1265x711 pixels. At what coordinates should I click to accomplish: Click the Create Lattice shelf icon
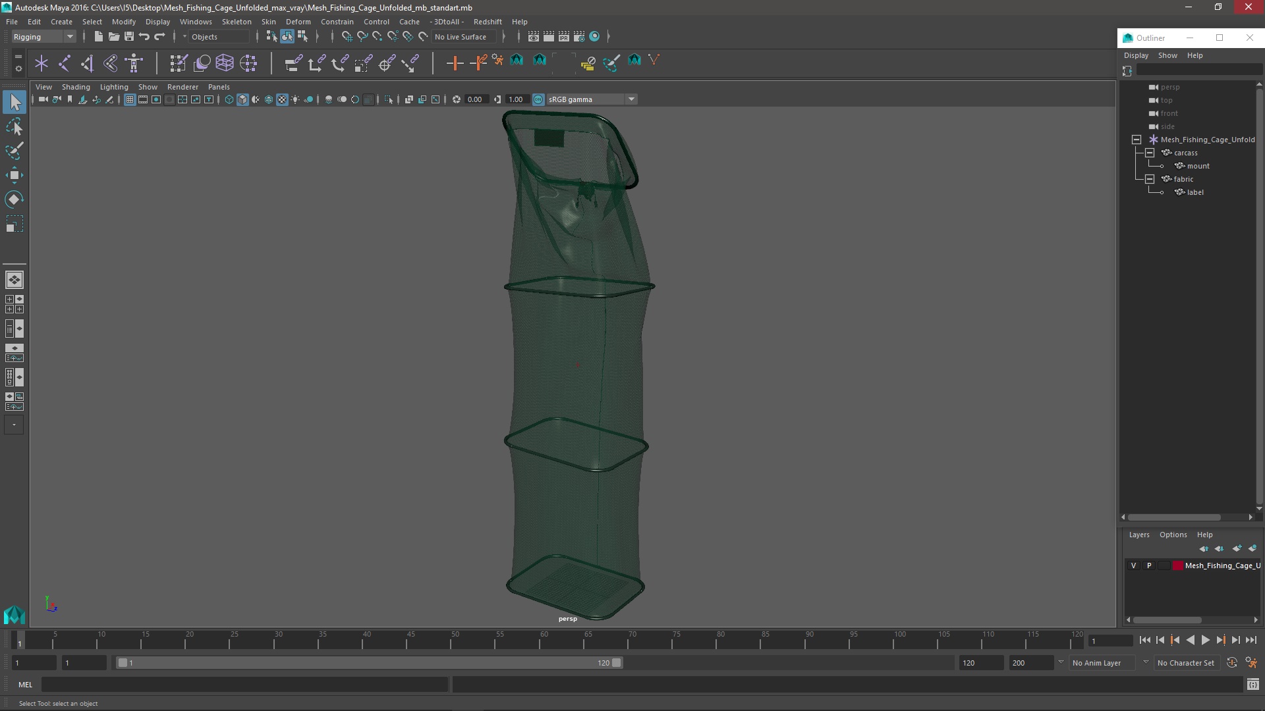point(225,63)
